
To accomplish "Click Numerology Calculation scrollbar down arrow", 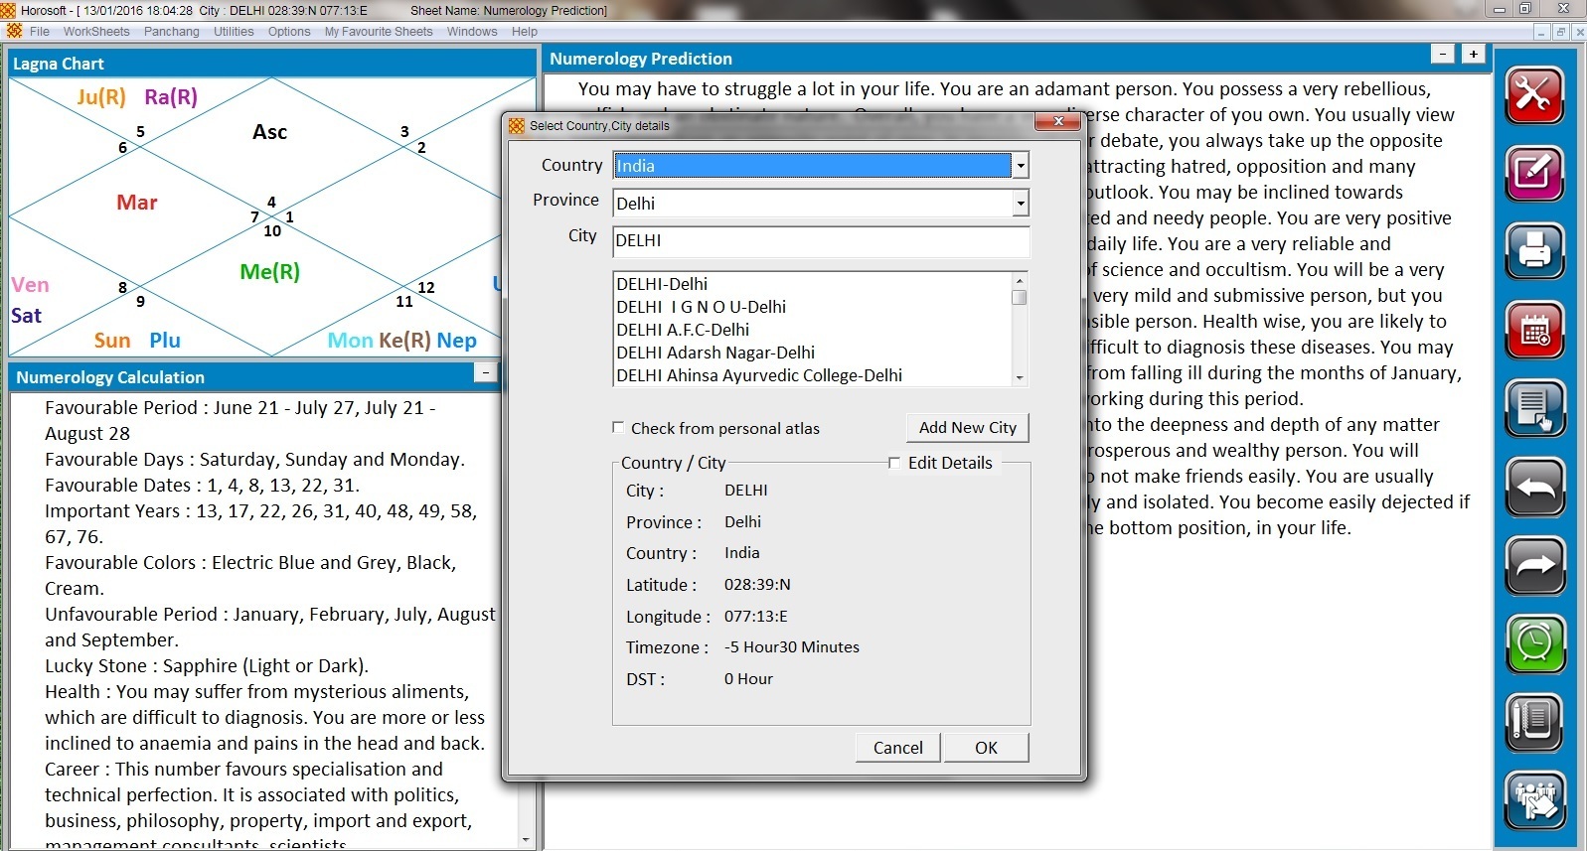I will 527,840.
